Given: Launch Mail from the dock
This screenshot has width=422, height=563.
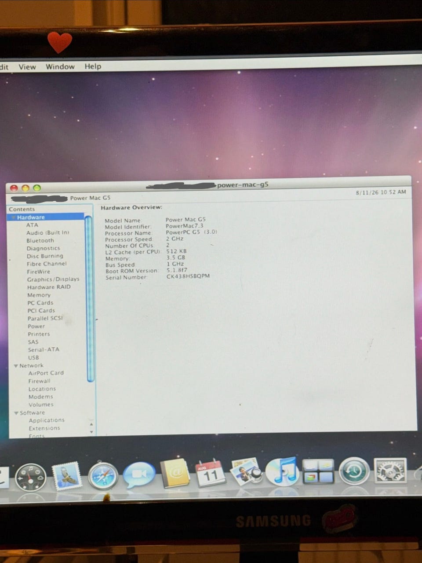Looking at the screenshot, I should click(x=67, y=476).
